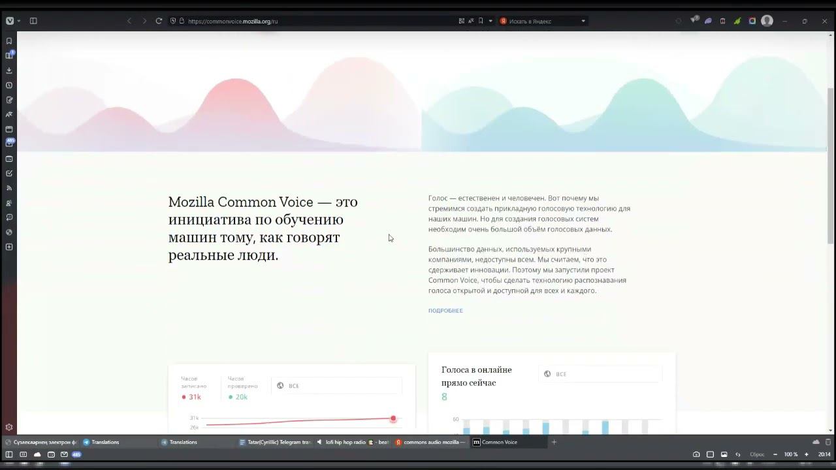
Task: Open the Reading List panel
Action: pyautogui.click(x=9, y=55)
